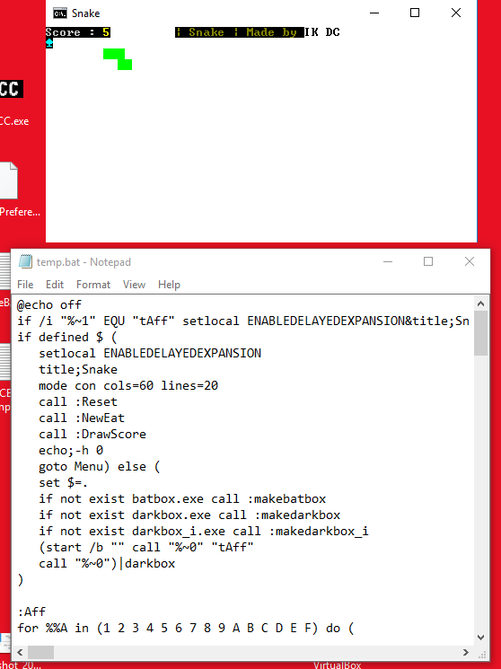This screenshot has width=501, height=669.
Task: Click the vertical scrollbar up arrow in Notepad
Action: point(481,304)
